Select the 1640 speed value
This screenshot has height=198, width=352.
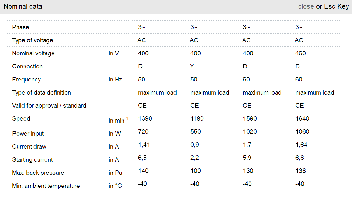(x=302, y=119)
